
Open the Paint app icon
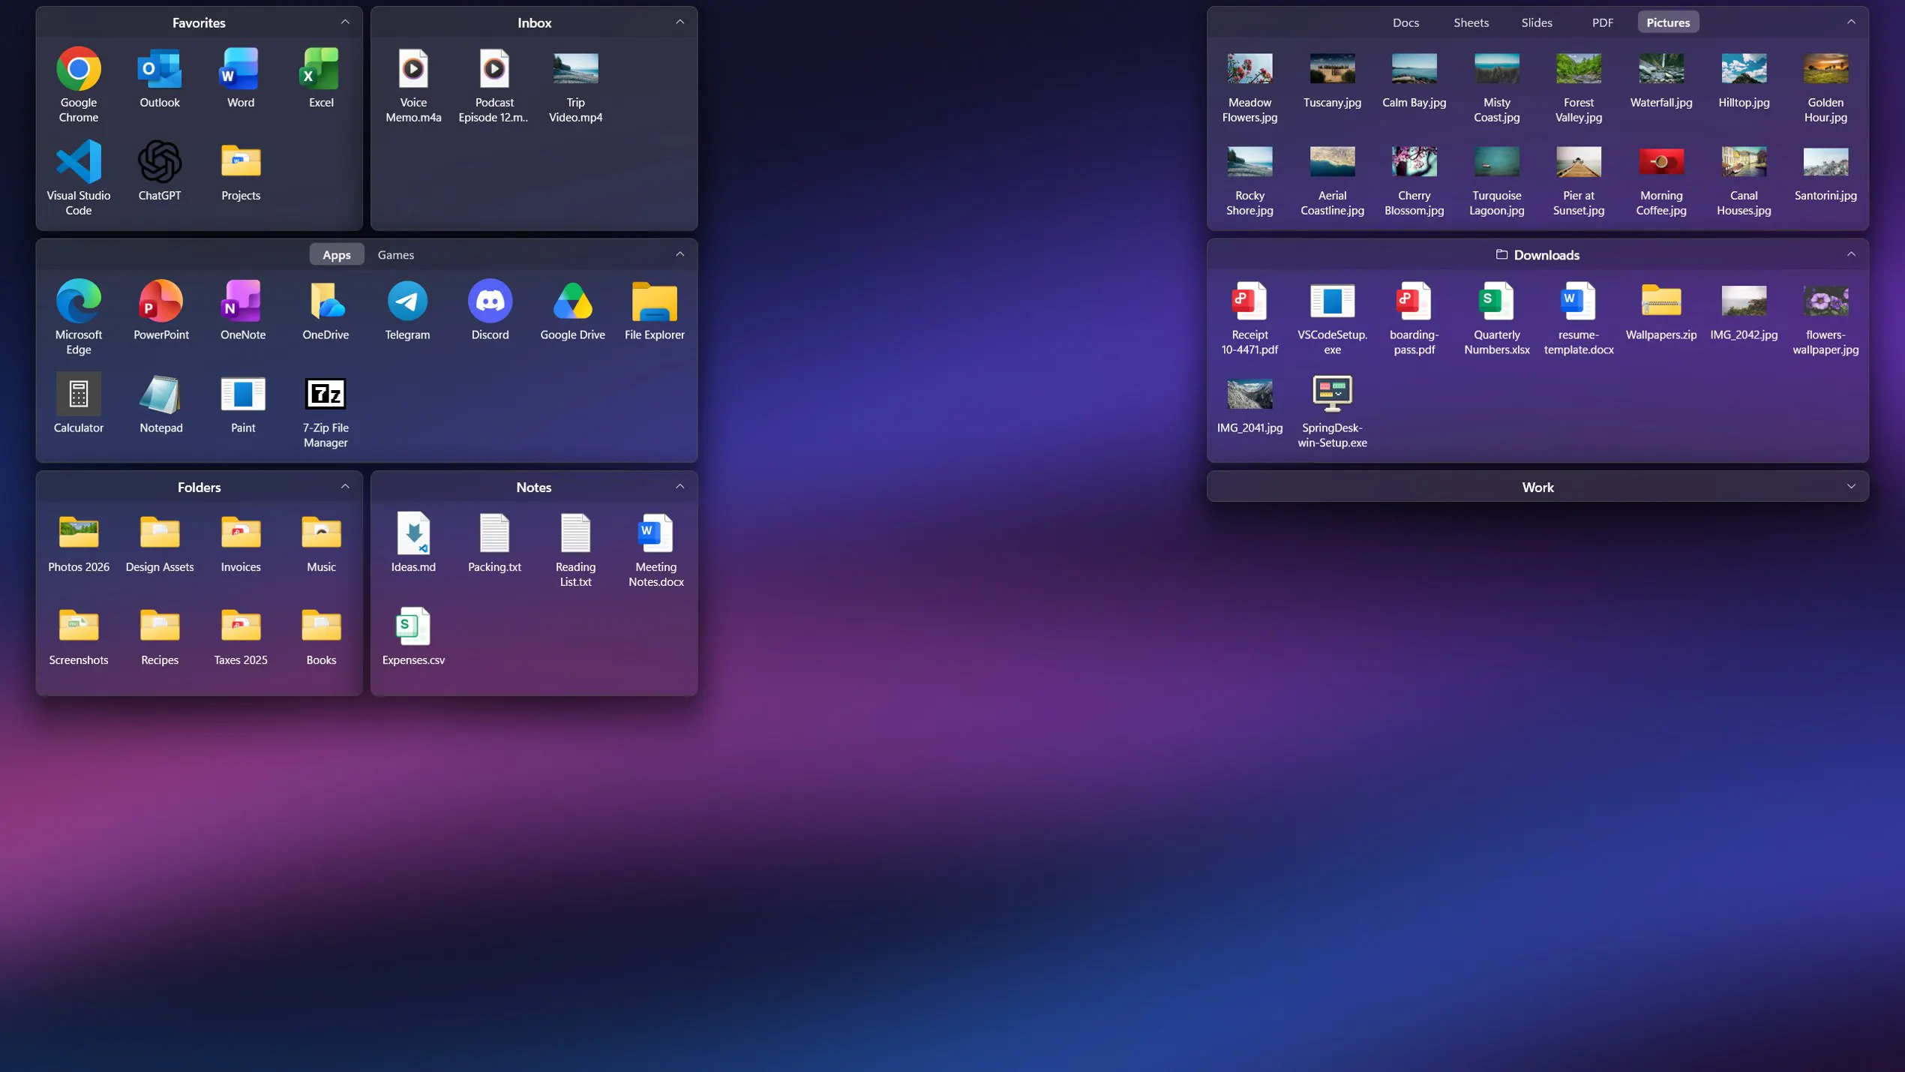243,395
